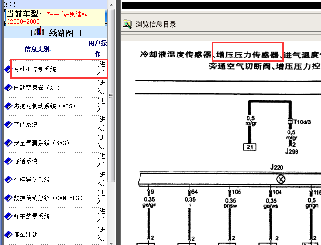Click [进入] for 空调系统
The width and height of the screenshot is (321, 245).
(x=101, y=123)
